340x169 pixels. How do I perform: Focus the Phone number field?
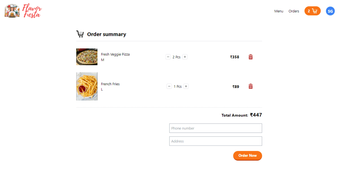pos(215,128)
